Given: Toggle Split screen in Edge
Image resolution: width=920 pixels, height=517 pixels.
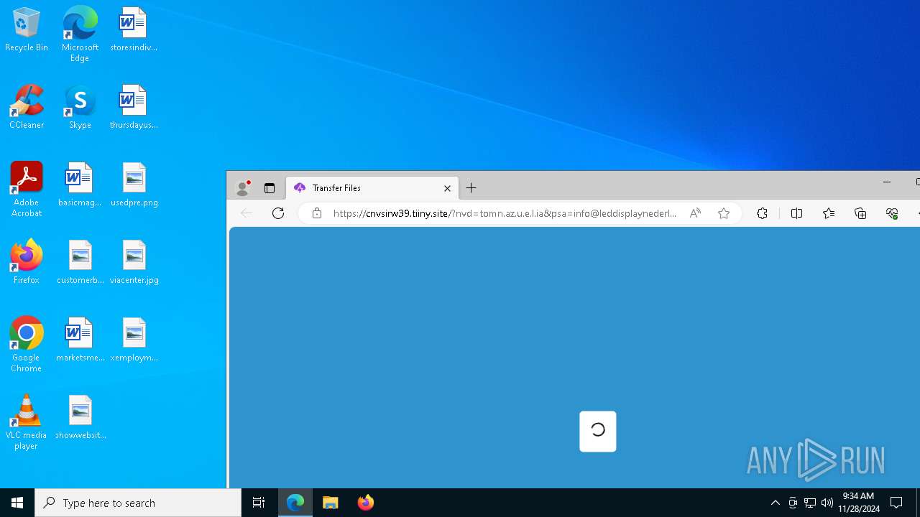Looking at the screenshot, I should 796,213.
